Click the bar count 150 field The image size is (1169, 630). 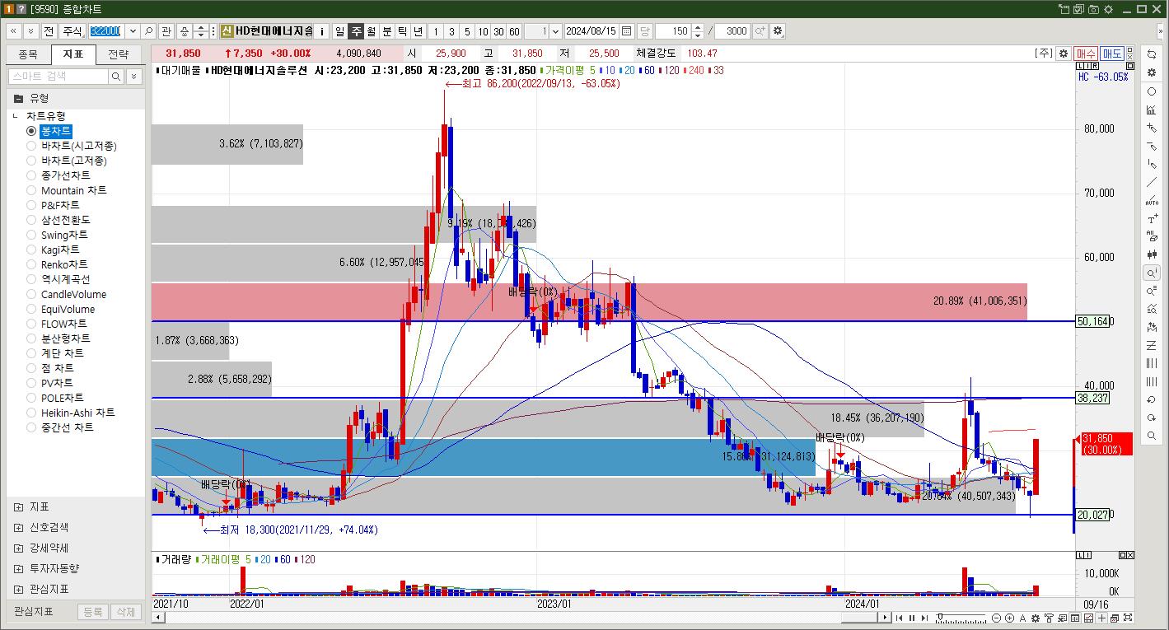[673, 31]
